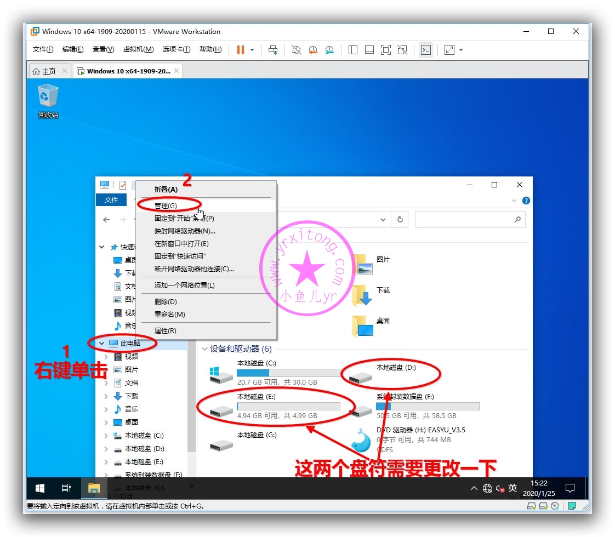Image resolution: width=615 pixels, height=537 pixels.
Task: Show or hide the thumbnail bar
Action: click(x=369, y=50)
